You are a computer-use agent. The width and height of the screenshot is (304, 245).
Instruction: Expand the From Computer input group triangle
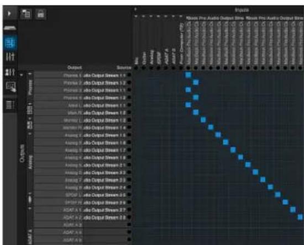point(181,17)
